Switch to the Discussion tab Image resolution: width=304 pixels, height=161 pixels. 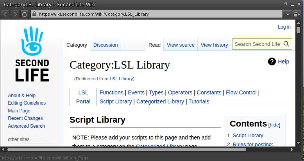tap(106, 45)
